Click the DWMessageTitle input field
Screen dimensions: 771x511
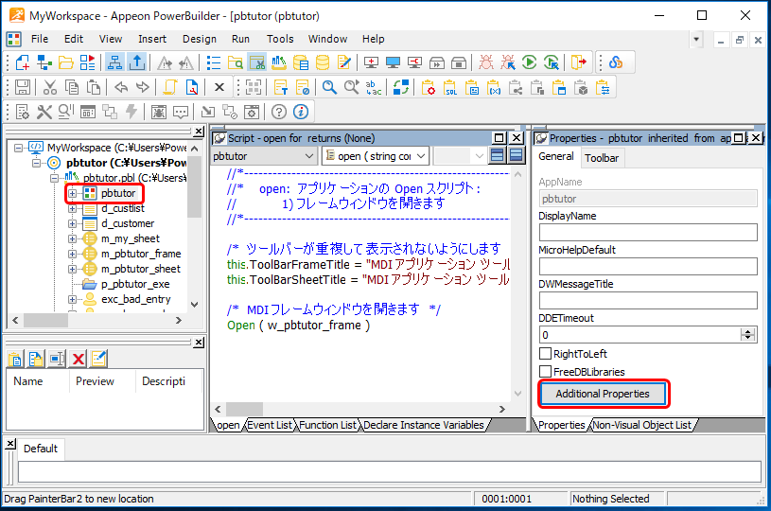click(648, 300)
